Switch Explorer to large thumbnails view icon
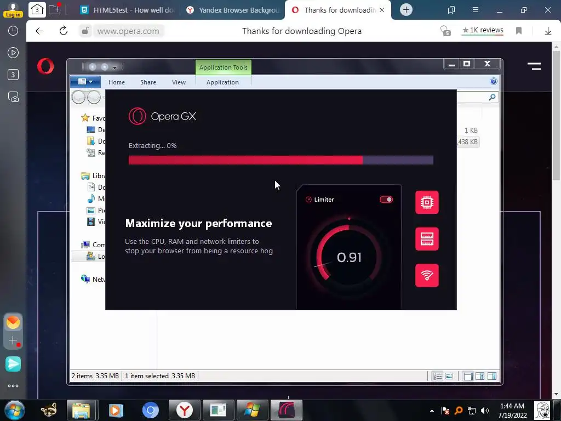This screenshot has height=421, width=561. pos(449,376)
